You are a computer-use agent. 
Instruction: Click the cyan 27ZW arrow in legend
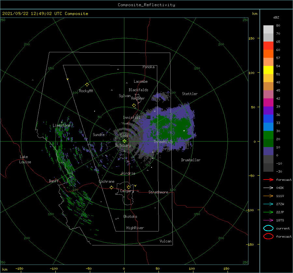tap(268, 204)
